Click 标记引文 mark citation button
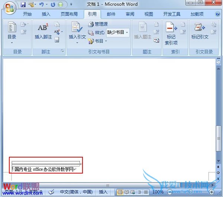This screenshot has width=223, height=197. pyautogui.click(x=200, y=31)
